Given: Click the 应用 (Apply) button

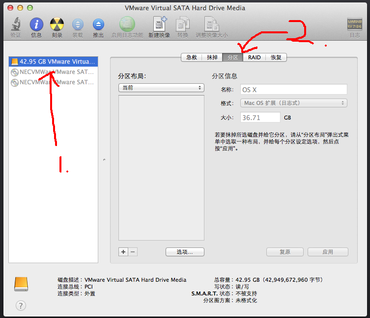Looking at the screenshot, I should (x=328, y=252).
